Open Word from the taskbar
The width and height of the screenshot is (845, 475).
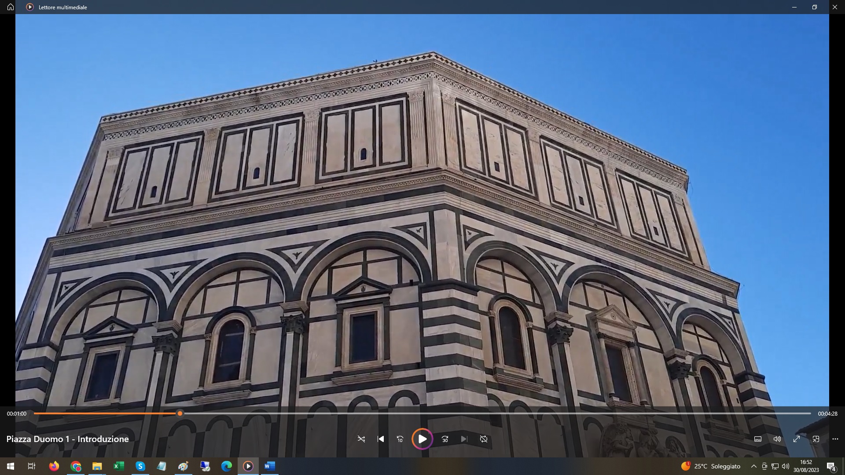coord(270,466)
